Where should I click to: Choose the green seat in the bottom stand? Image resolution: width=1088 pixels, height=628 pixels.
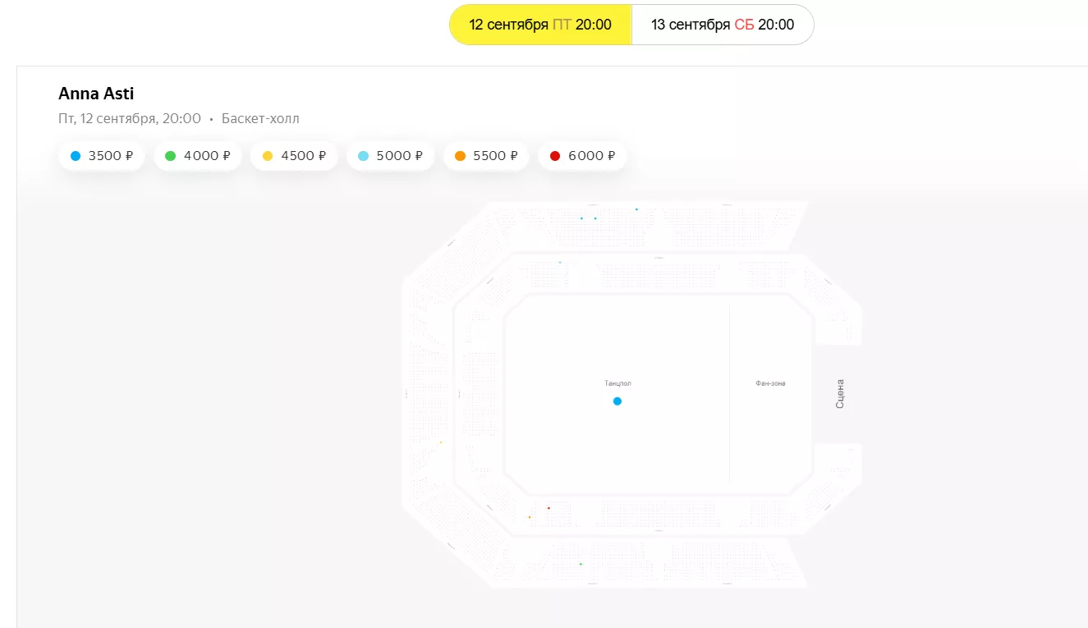click(581, 564)
